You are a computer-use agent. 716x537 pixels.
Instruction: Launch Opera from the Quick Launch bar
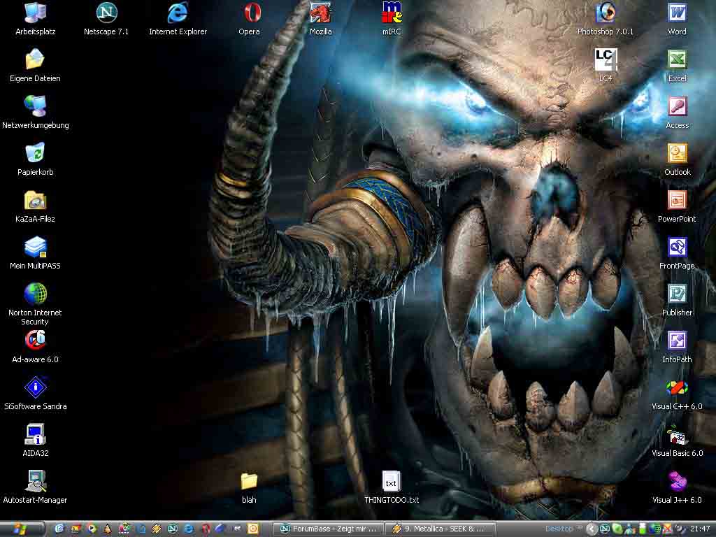(x=205, y=529)
